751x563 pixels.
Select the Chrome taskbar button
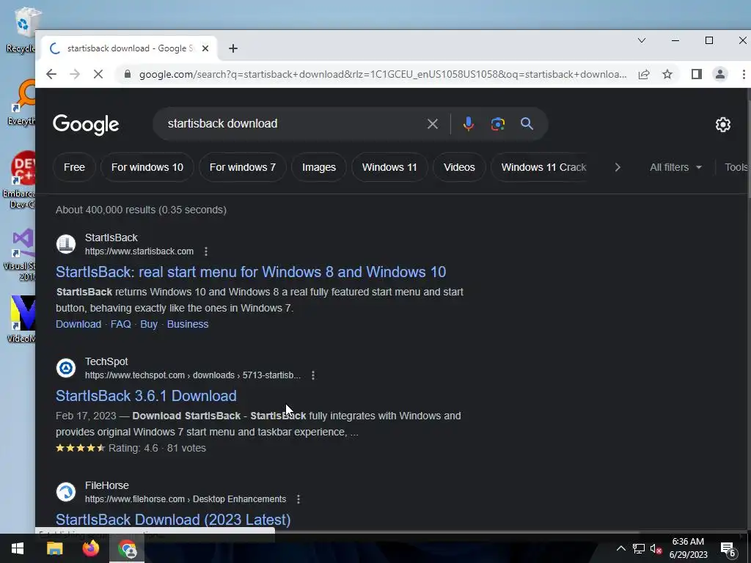(127, 548)
